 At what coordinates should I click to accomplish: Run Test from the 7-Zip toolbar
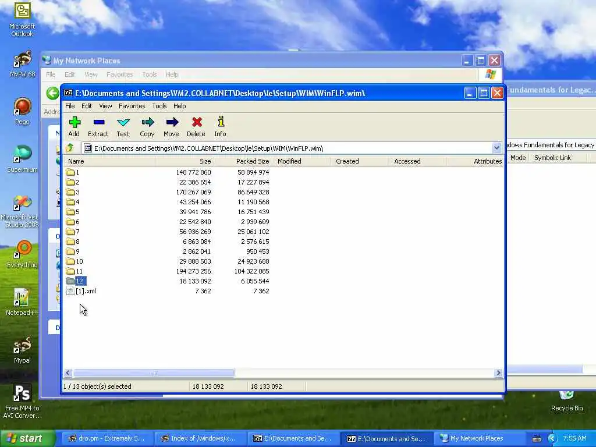[x=123, y=126]
